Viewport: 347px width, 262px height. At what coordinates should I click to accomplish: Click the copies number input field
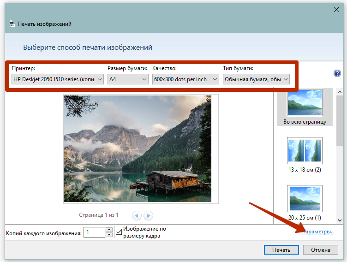coord(95,232)
